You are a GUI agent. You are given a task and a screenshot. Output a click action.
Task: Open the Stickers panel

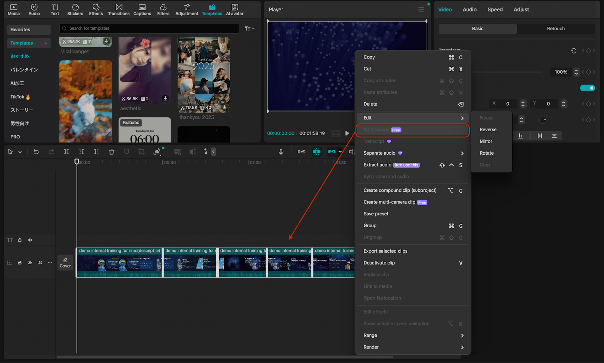coord(75,10)
